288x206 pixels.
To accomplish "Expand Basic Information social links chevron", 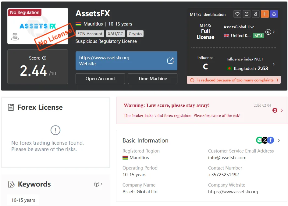I will tap(279, 140).
